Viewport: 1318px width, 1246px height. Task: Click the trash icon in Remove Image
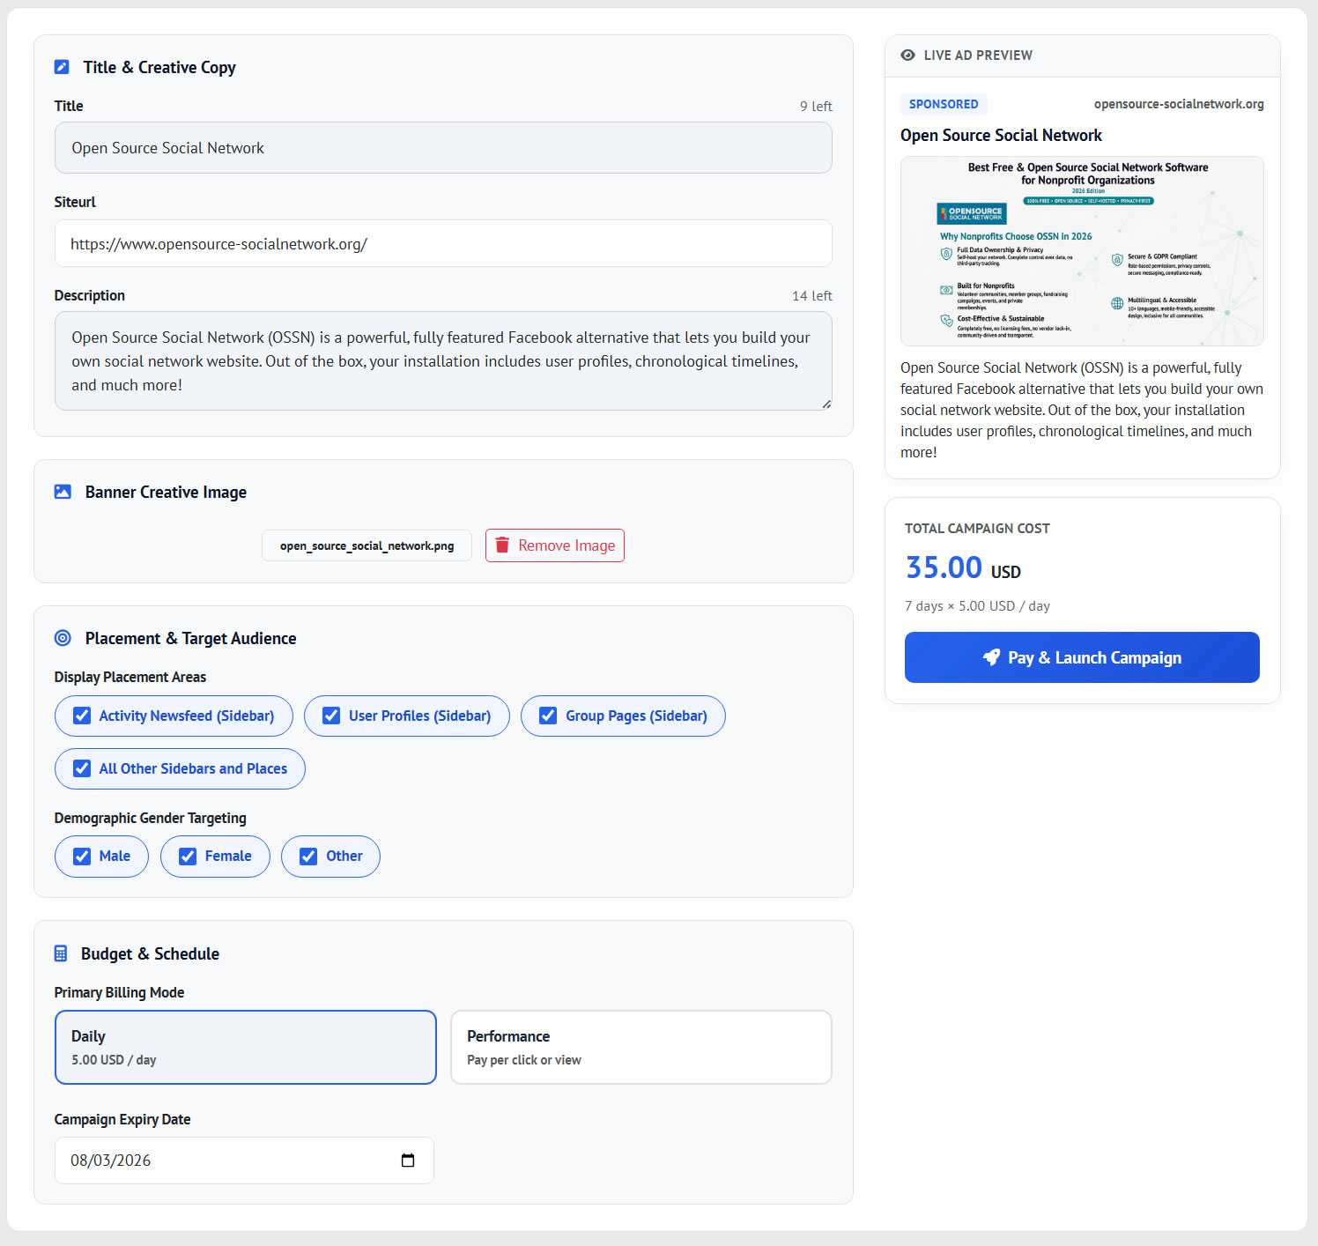(x=502, y=545)
